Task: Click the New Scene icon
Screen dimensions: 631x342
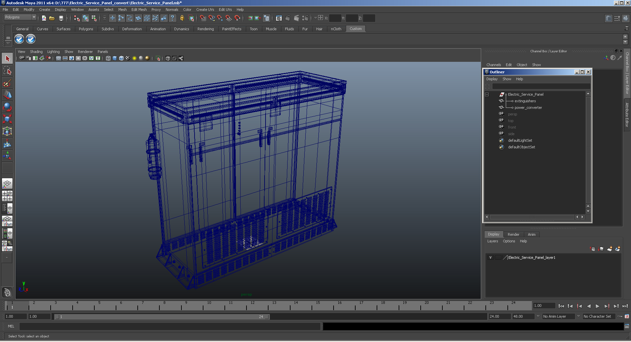Action: point(44,18)
